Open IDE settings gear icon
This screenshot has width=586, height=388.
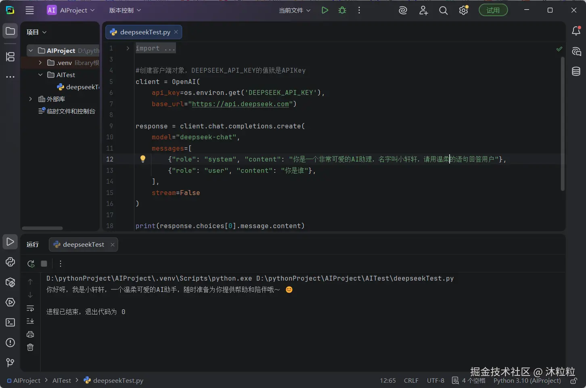(x=464, y=10)
